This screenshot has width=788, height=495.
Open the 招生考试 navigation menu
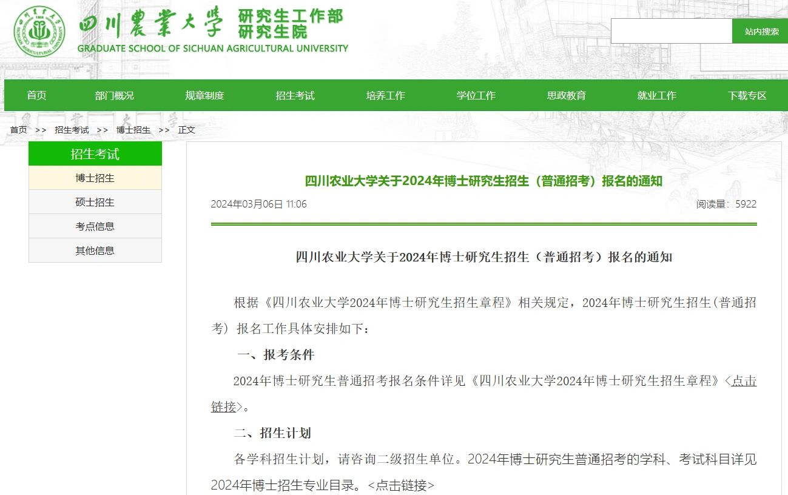(295, 95)
